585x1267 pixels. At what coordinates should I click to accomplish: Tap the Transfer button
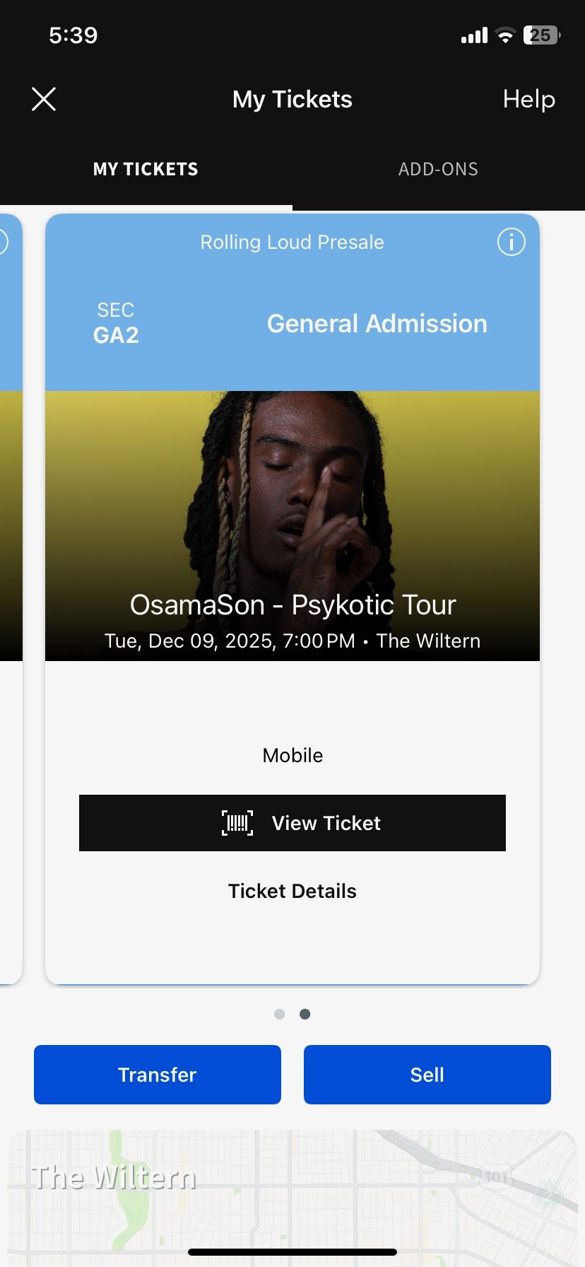(x=158, y=1075)
